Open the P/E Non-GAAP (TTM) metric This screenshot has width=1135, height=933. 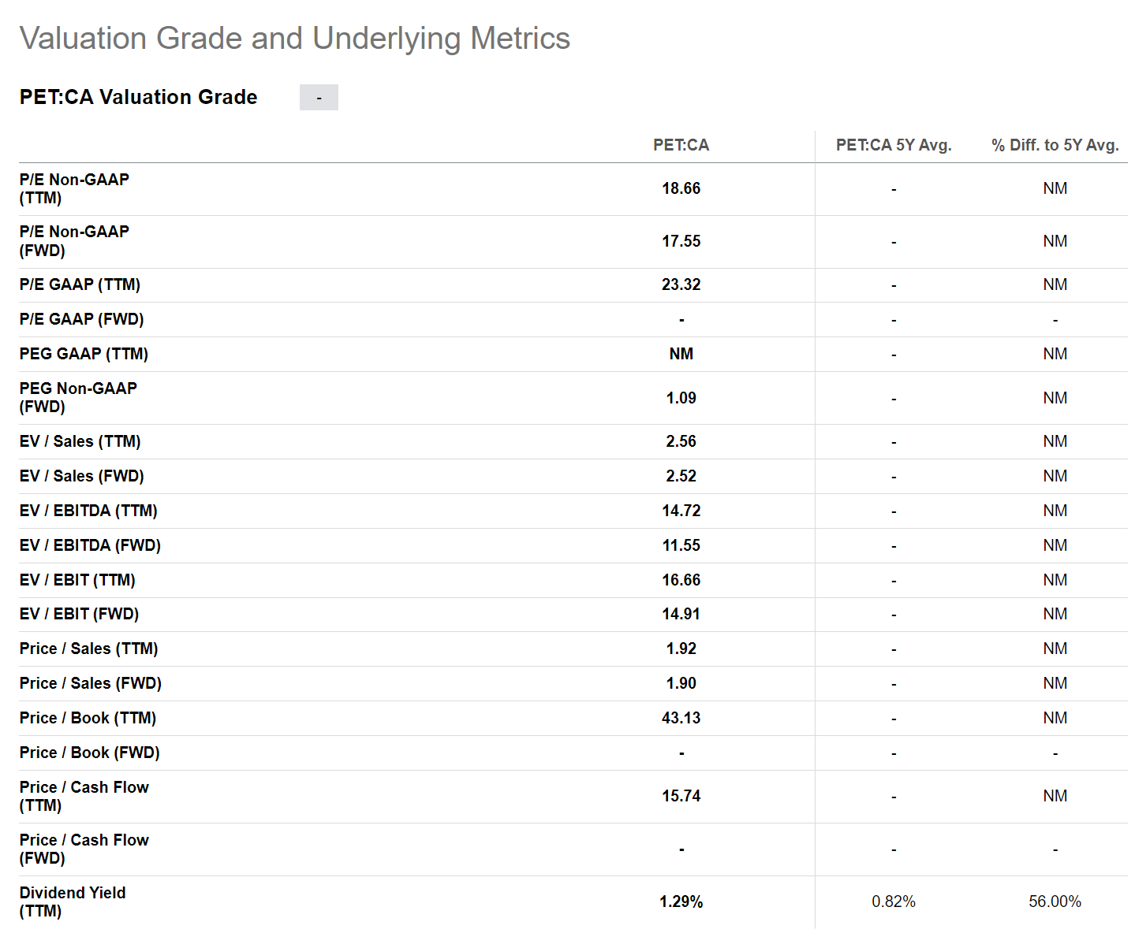click(x=74, y=188)
